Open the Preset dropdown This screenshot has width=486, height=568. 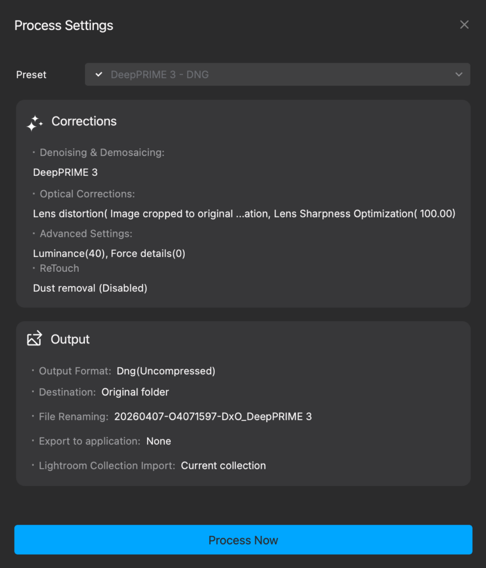coord(277,75)
